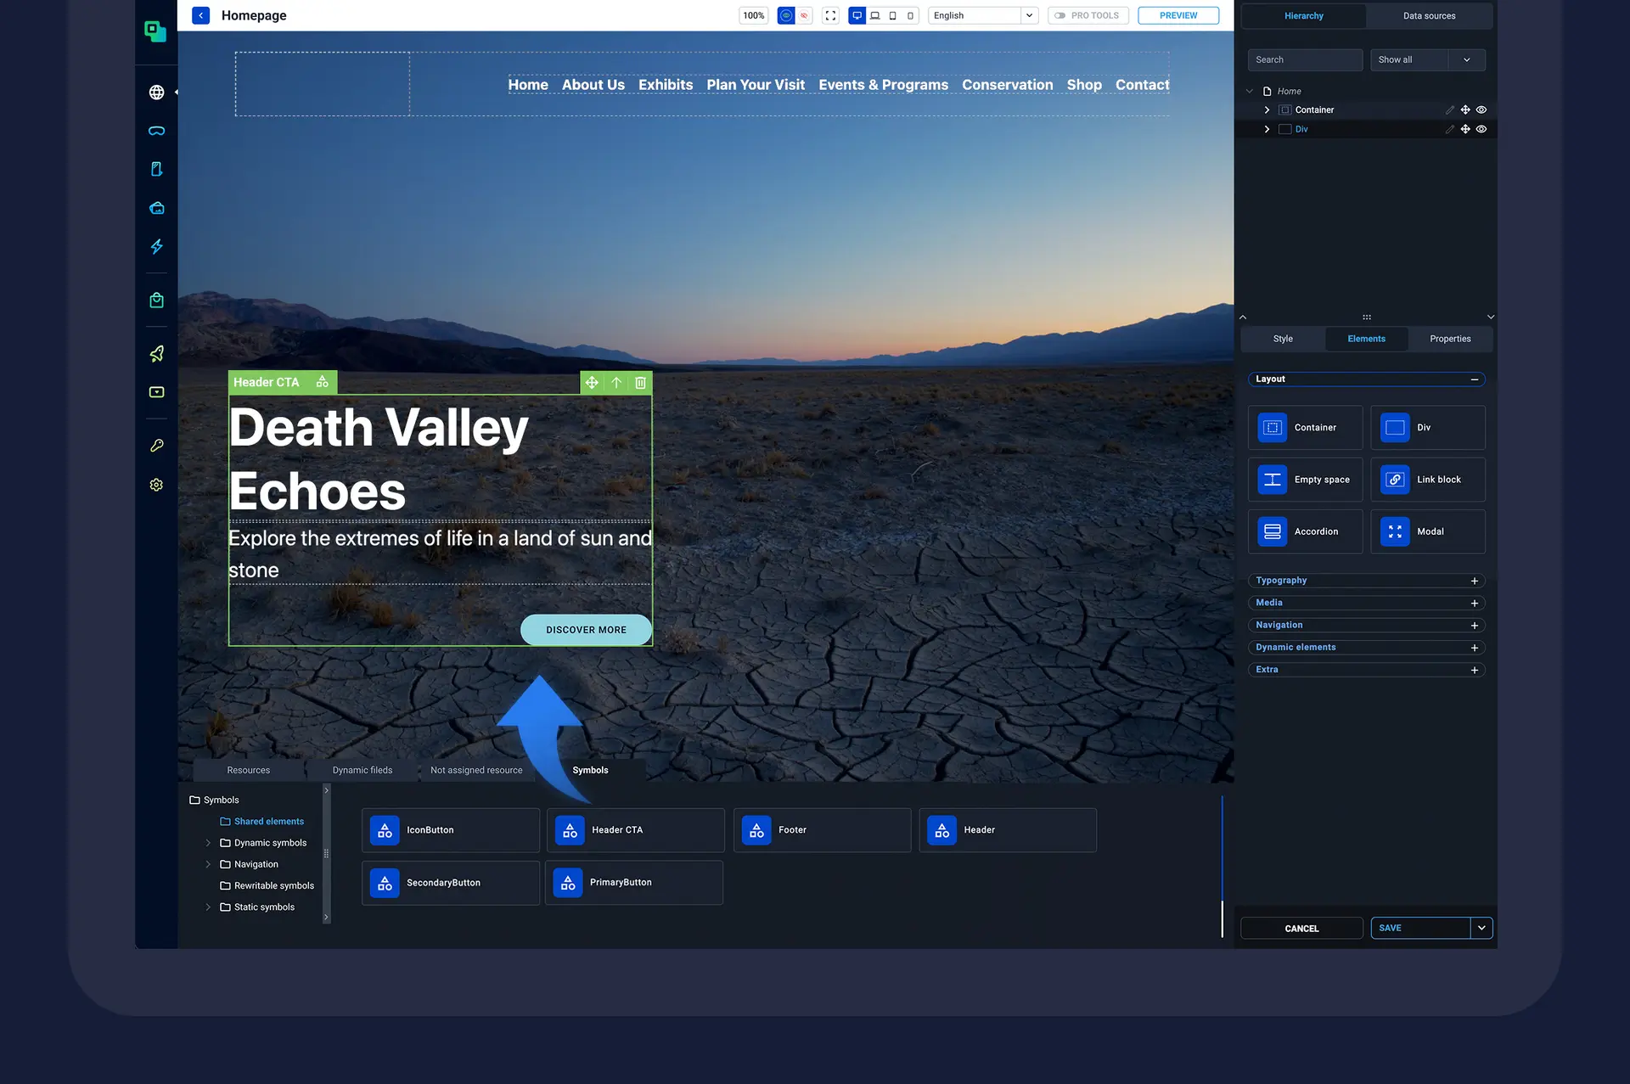Toggle visibility of the Div element
Image resolution: width=1630 pixels, height=1084 pixels.
[x=1481, y=129]
